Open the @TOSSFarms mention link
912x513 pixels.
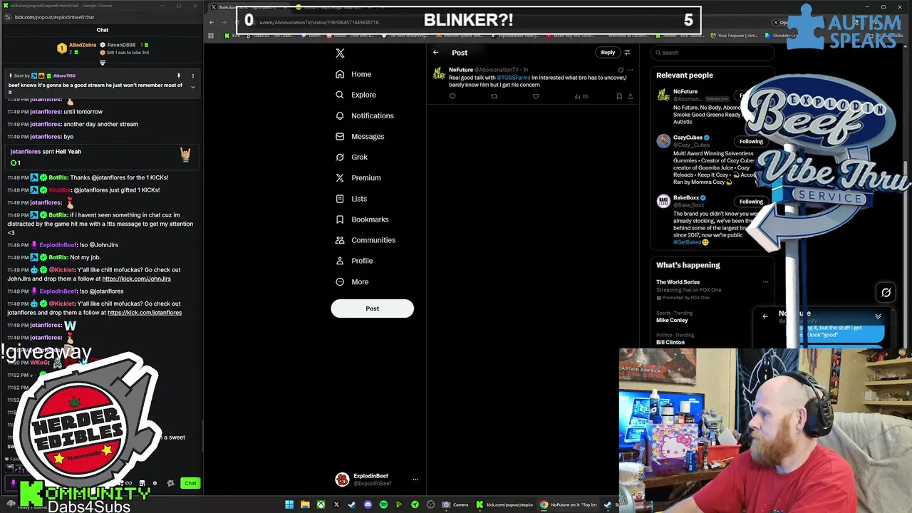(x=514, y=78)
